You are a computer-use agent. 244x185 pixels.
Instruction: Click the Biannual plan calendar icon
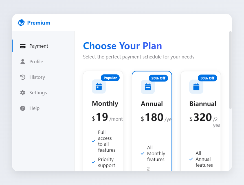coord(196,87)
